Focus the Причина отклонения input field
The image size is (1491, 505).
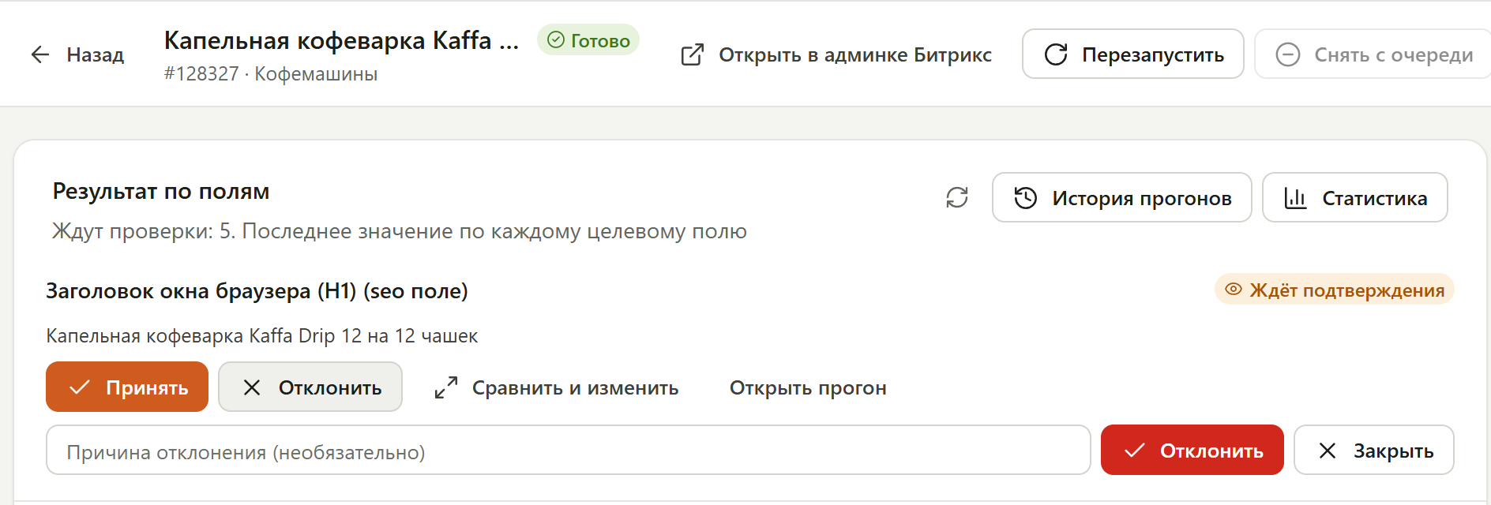569,450
